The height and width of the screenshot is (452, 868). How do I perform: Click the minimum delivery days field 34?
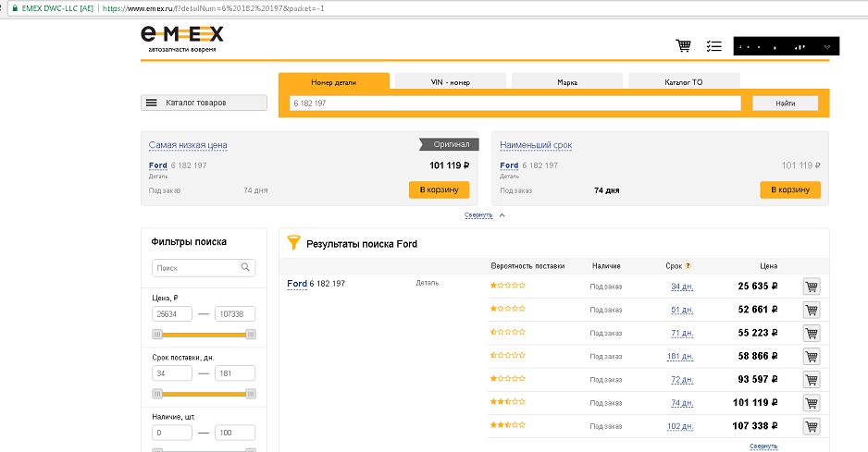tap(172, 373)
